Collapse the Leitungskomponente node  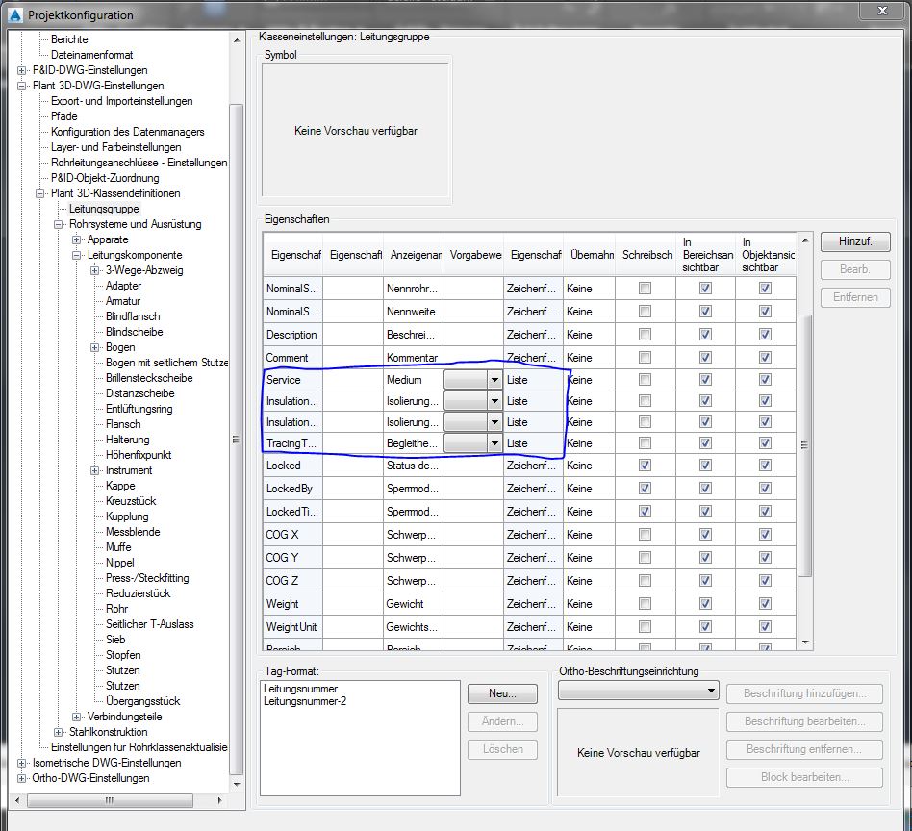point(77,255)
